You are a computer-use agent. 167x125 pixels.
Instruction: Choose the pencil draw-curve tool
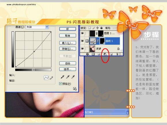click(x=51, y=78)
